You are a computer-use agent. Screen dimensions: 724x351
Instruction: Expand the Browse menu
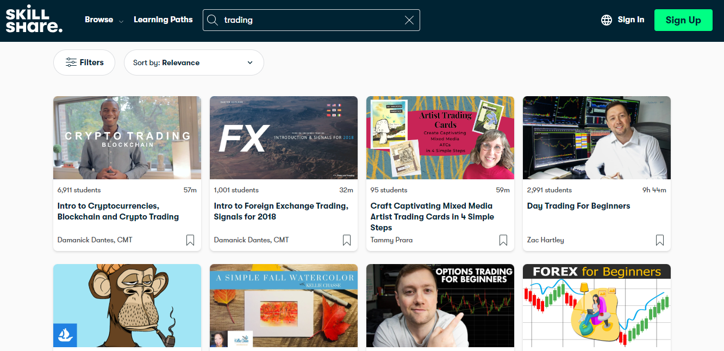click(104, 20)
